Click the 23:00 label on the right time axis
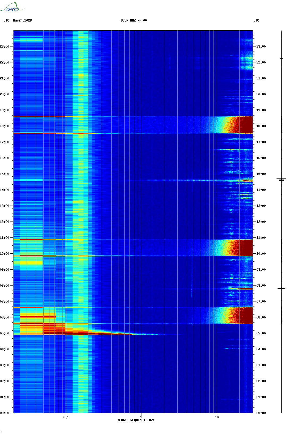Viewport: 293px width, 434px height. pos(261,46)
